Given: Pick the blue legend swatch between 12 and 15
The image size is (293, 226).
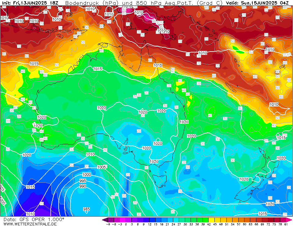Looking at the screenshot, I should point(152,220).
